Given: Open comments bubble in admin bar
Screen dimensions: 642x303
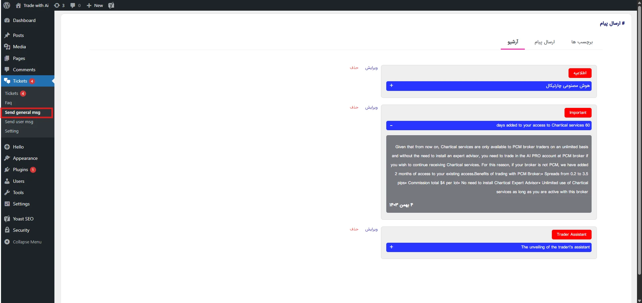Looking at the screenshot, I should (75, 5).
